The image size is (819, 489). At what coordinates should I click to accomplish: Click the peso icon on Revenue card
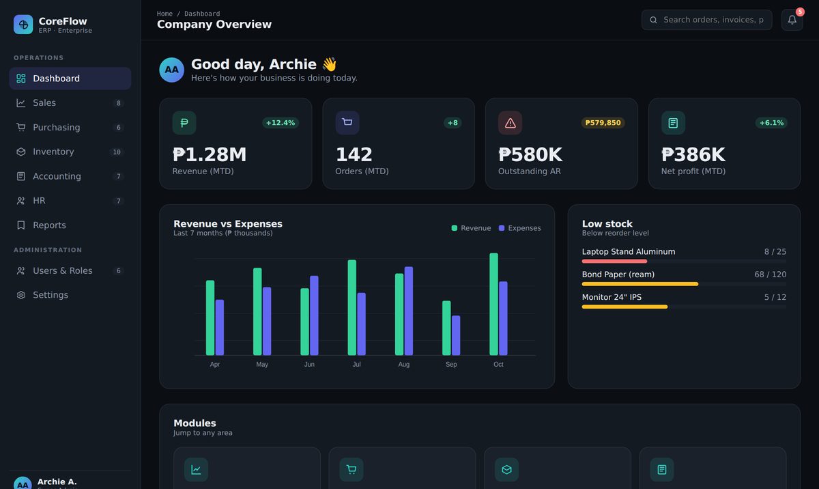(x=184, y=123)
